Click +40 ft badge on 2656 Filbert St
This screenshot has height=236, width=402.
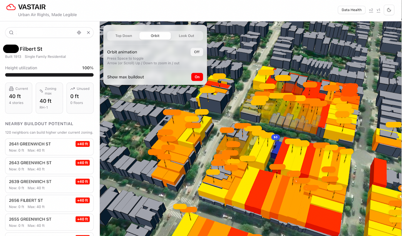click(x=82, y=200)
